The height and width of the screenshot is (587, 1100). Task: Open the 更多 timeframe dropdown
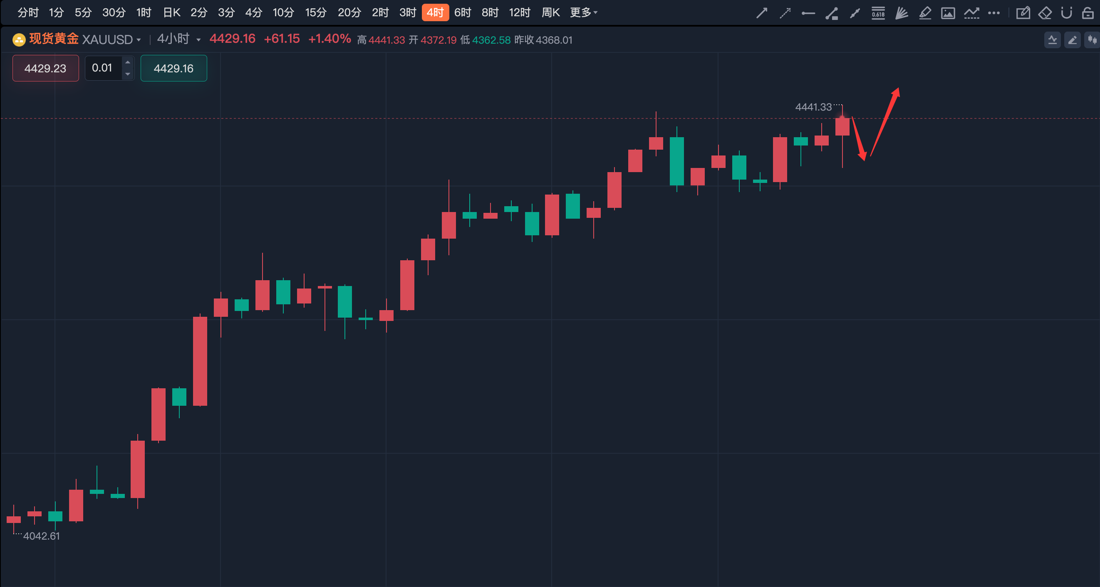click(x=584, y=13)
